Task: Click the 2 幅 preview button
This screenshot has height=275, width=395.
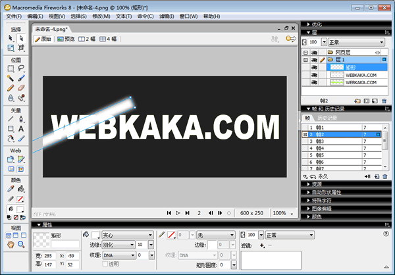Action: (x=88, y=39)
